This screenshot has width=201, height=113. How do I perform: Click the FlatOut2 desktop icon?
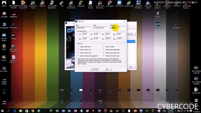(x=42, y=4)
